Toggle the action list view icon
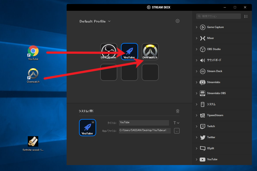Screen dimensions: 257x171 tap(246, 16)
